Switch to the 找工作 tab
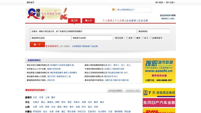Viewport: 201px width, 113px height. click(74, 21)
